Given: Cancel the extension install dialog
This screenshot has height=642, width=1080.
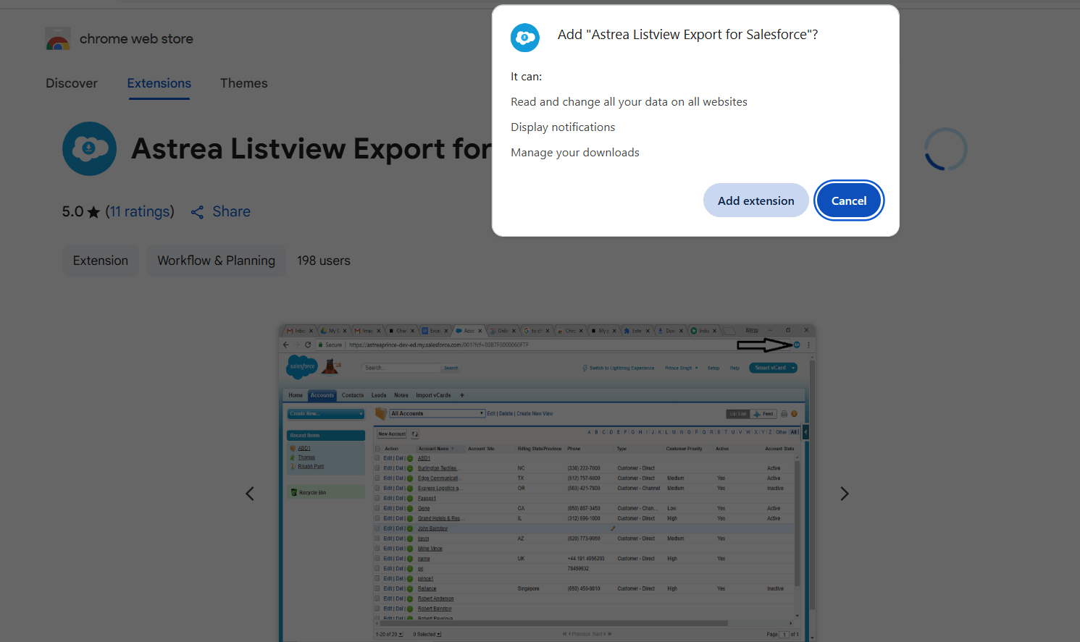Looking at the screenshot, I should click(848, 200).
